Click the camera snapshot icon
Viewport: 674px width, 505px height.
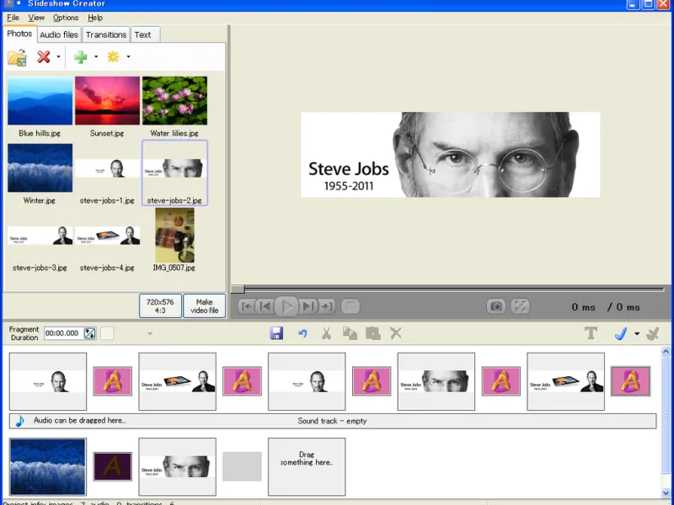496,306
